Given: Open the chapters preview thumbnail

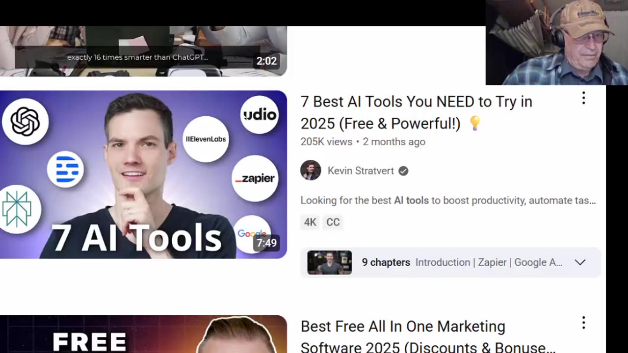Looking at the screenshot, I should tap(330, 262).
